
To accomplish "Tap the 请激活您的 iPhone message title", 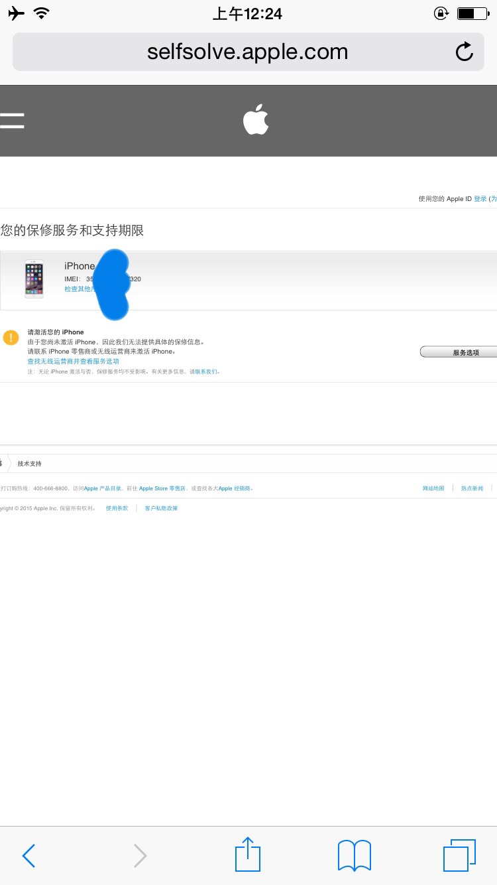I will [56, 332].
